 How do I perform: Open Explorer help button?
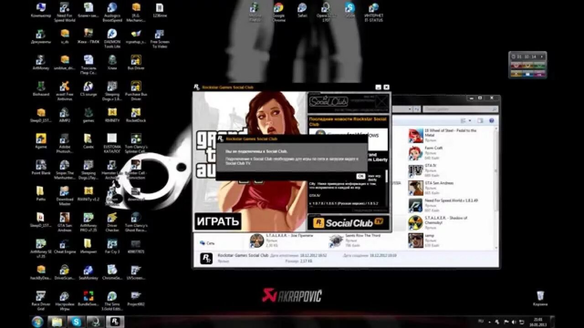(x=491, y=121)
